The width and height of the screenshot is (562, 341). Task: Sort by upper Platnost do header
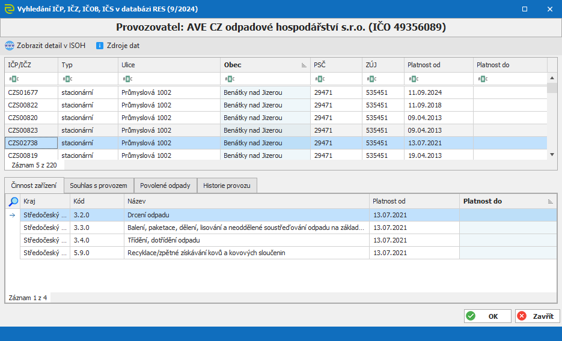click(510, 65)
